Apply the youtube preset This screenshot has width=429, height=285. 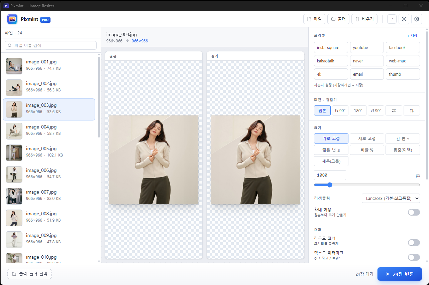click(x=367, y=47)
